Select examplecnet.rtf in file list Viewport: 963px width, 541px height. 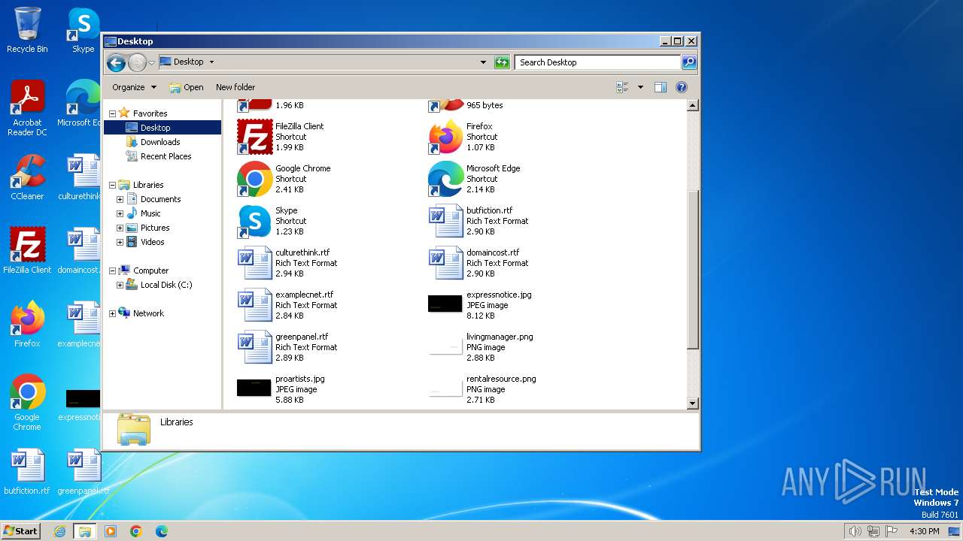[287, 305]
